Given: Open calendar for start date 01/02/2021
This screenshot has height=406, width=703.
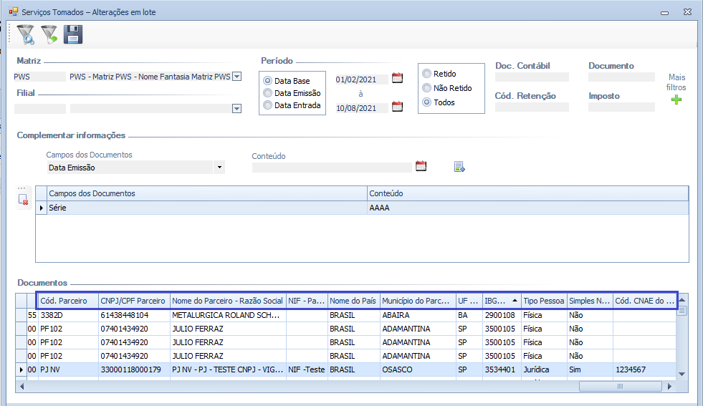Looking at the screenshot, I should 397,79.
